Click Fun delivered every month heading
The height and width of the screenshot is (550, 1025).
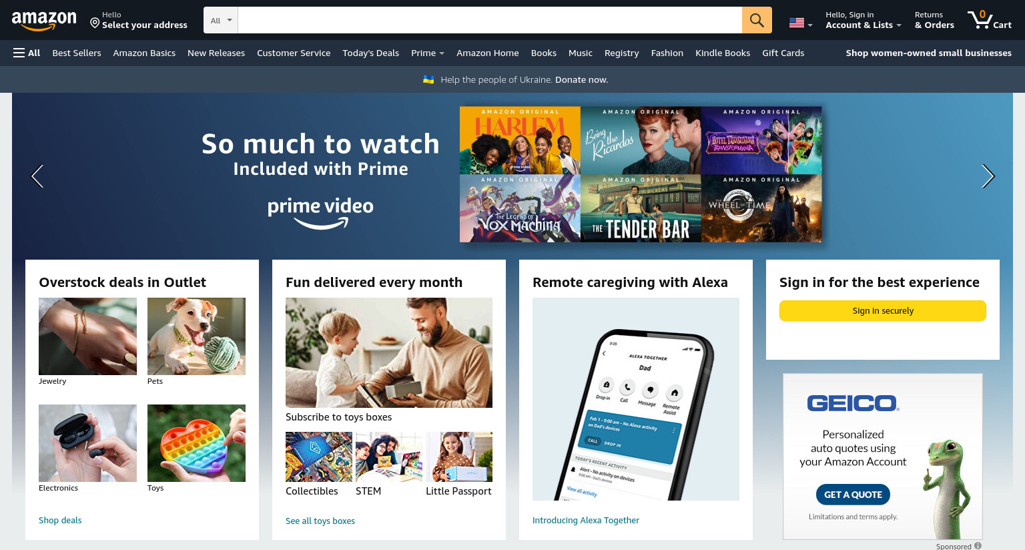click(374, 282)
